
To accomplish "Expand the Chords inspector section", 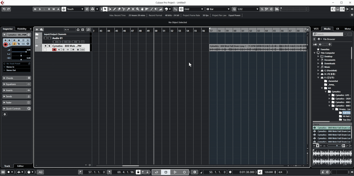I will click(17, 78).
